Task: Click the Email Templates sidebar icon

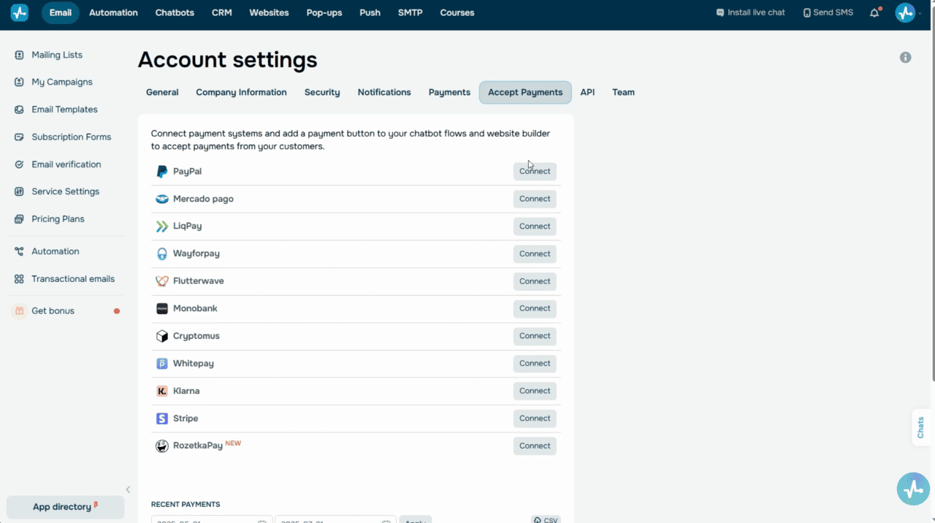Action: [19, 110]
